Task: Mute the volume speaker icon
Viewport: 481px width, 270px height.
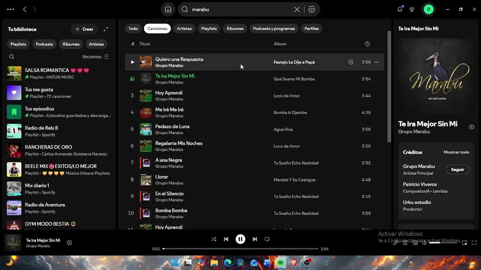Action: pyautogui.click(x=424, y=243)
